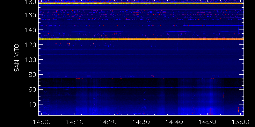Click the 120 frequency axis label
This screenshot has width=255, height=127.
(30, 45)
